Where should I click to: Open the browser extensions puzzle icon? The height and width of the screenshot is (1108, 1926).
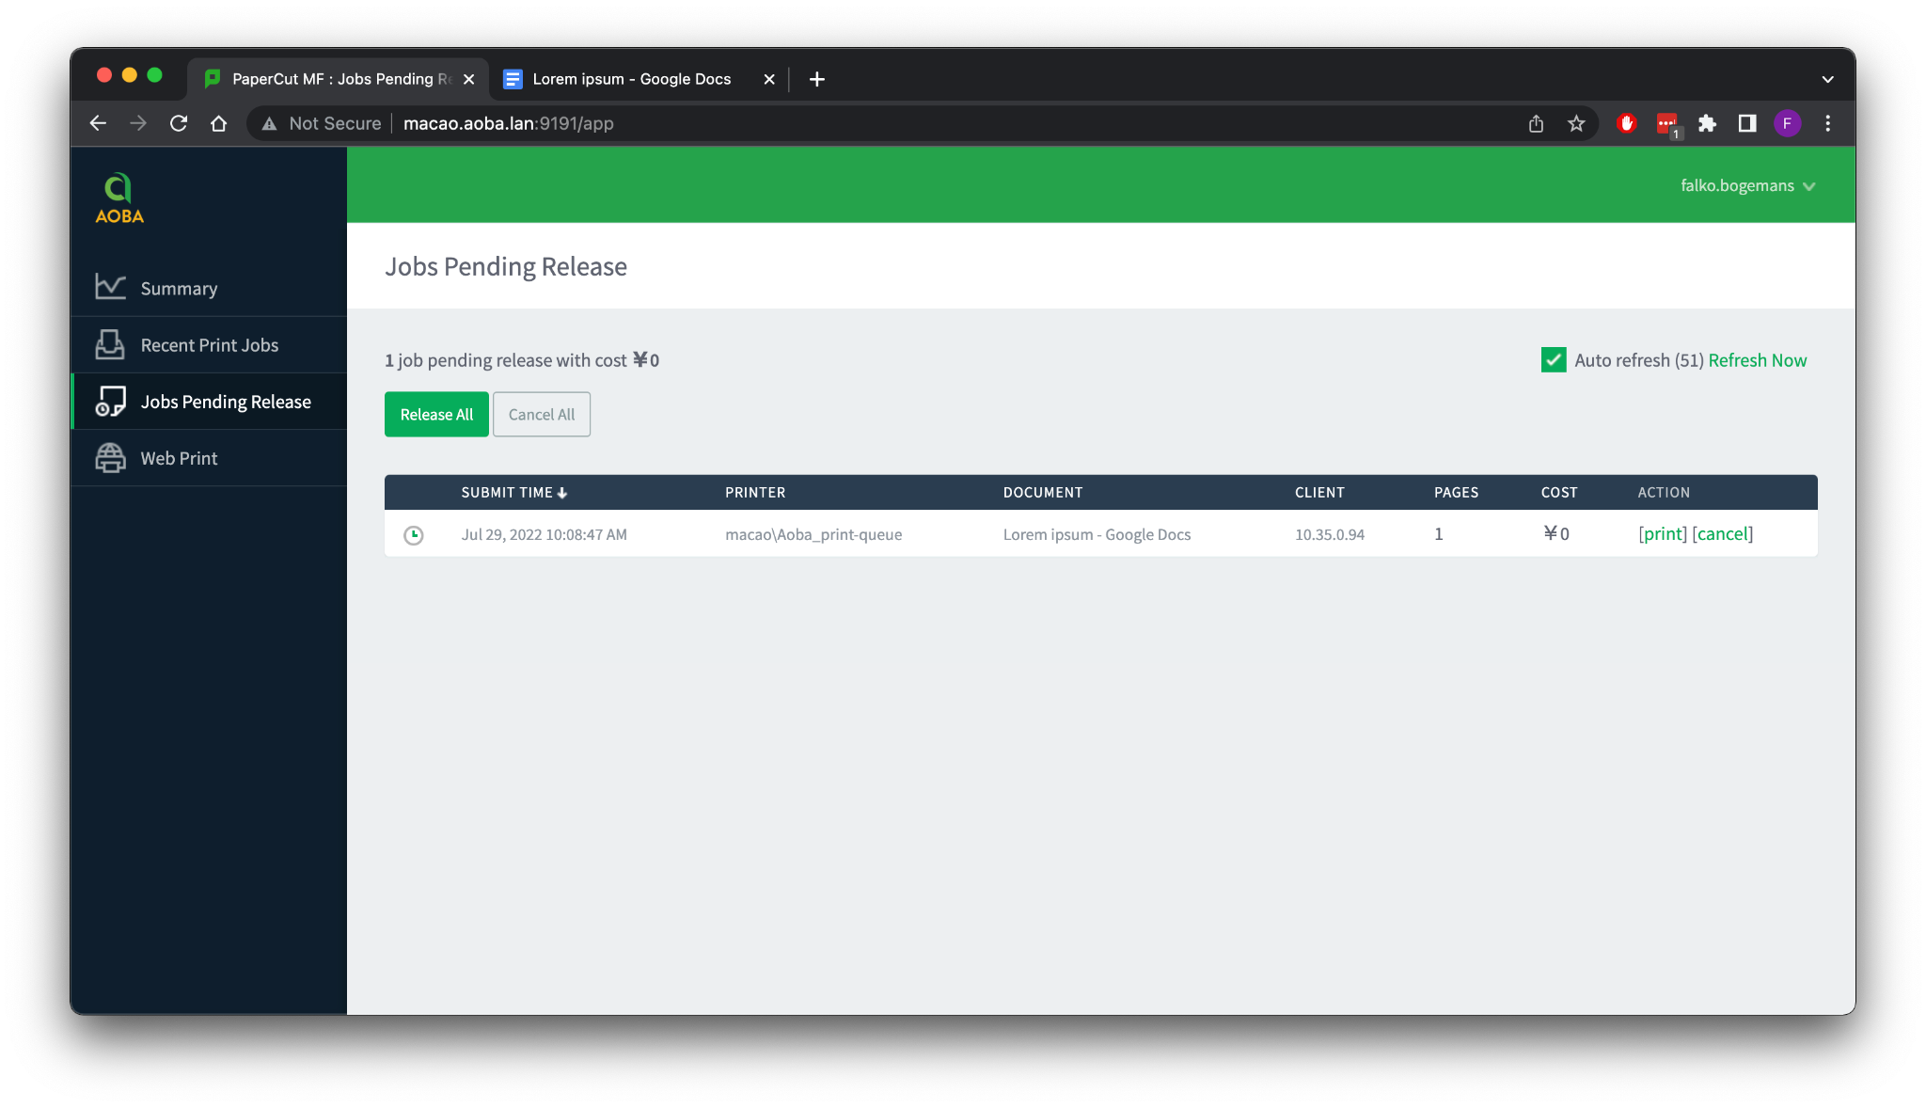(1707, 123)
